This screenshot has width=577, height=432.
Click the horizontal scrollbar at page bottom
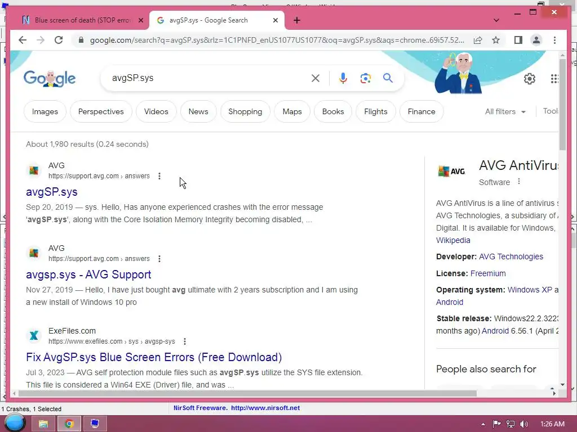pyautogui.click(x=247, y=393)
